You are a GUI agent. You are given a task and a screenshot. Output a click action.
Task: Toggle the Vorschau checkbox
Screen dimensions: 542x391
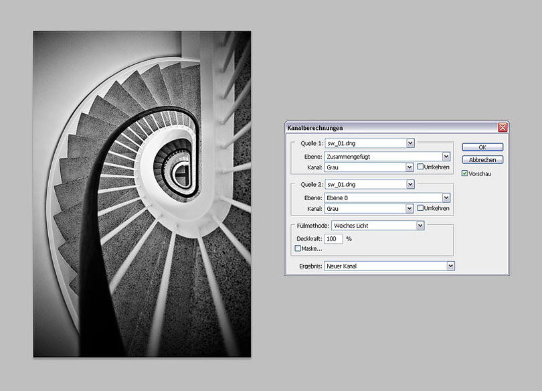pyautogui.click(x=464, y=173)
